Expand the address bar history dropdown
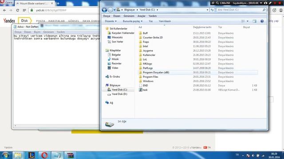 coord(207,10)
